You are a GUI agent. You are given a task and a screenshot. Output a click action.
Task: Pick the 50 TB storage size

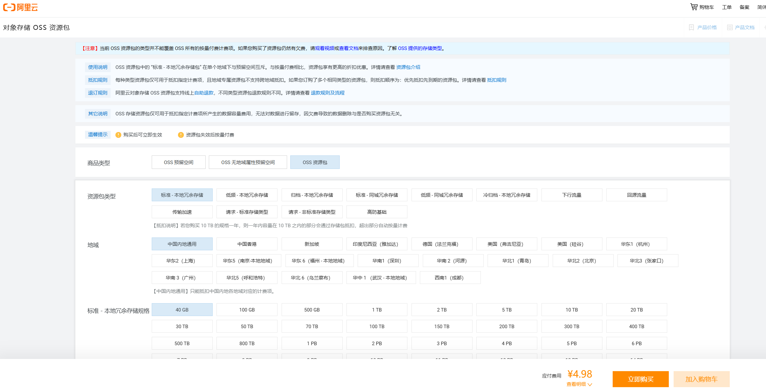[247, 327]
